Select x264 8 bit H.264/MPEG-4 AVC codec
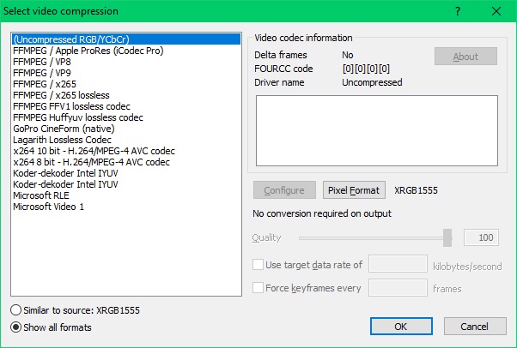The height and width of the screenshot is (348, 517). pos(126,162)
